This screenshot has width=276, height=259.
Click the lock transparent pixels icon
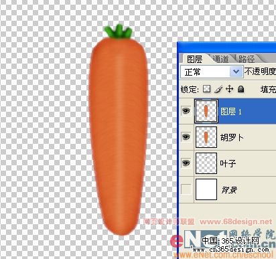click(206, 89)
